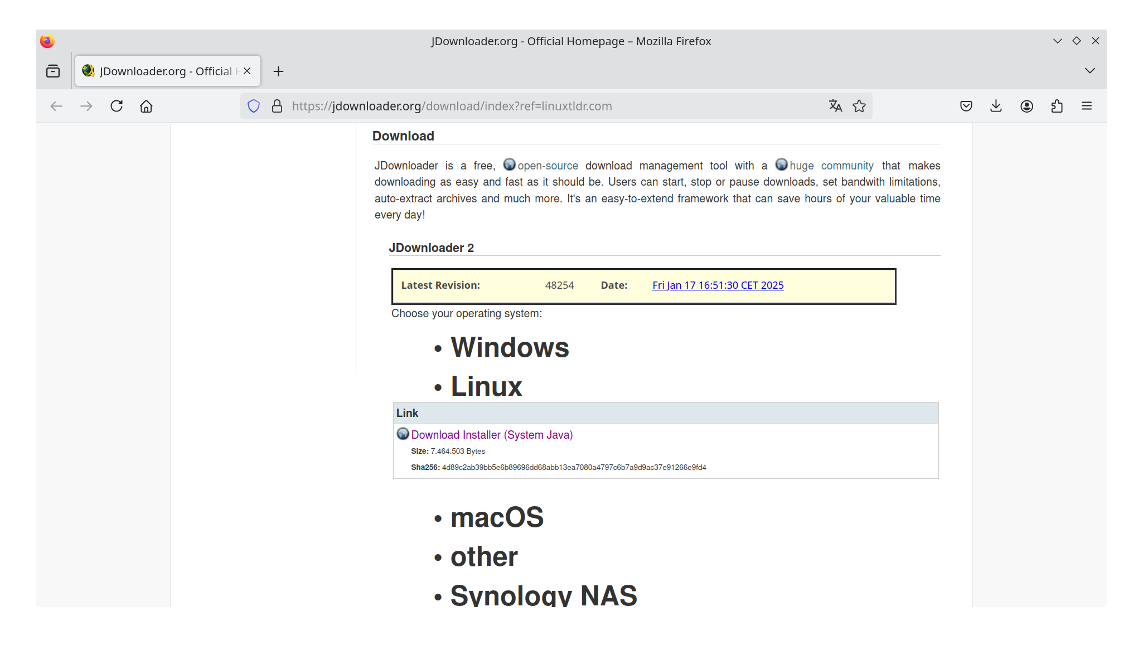
Task: Bookmark this page with the star
Action: pyautogui.click(x=859, y=106)
